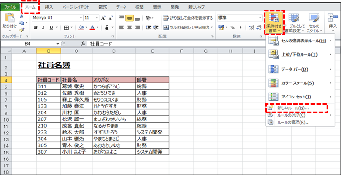The width and height of the screenshot is (341, 175).
Task: Switch to the 新しいタブ tab
Action: point(196,7)
